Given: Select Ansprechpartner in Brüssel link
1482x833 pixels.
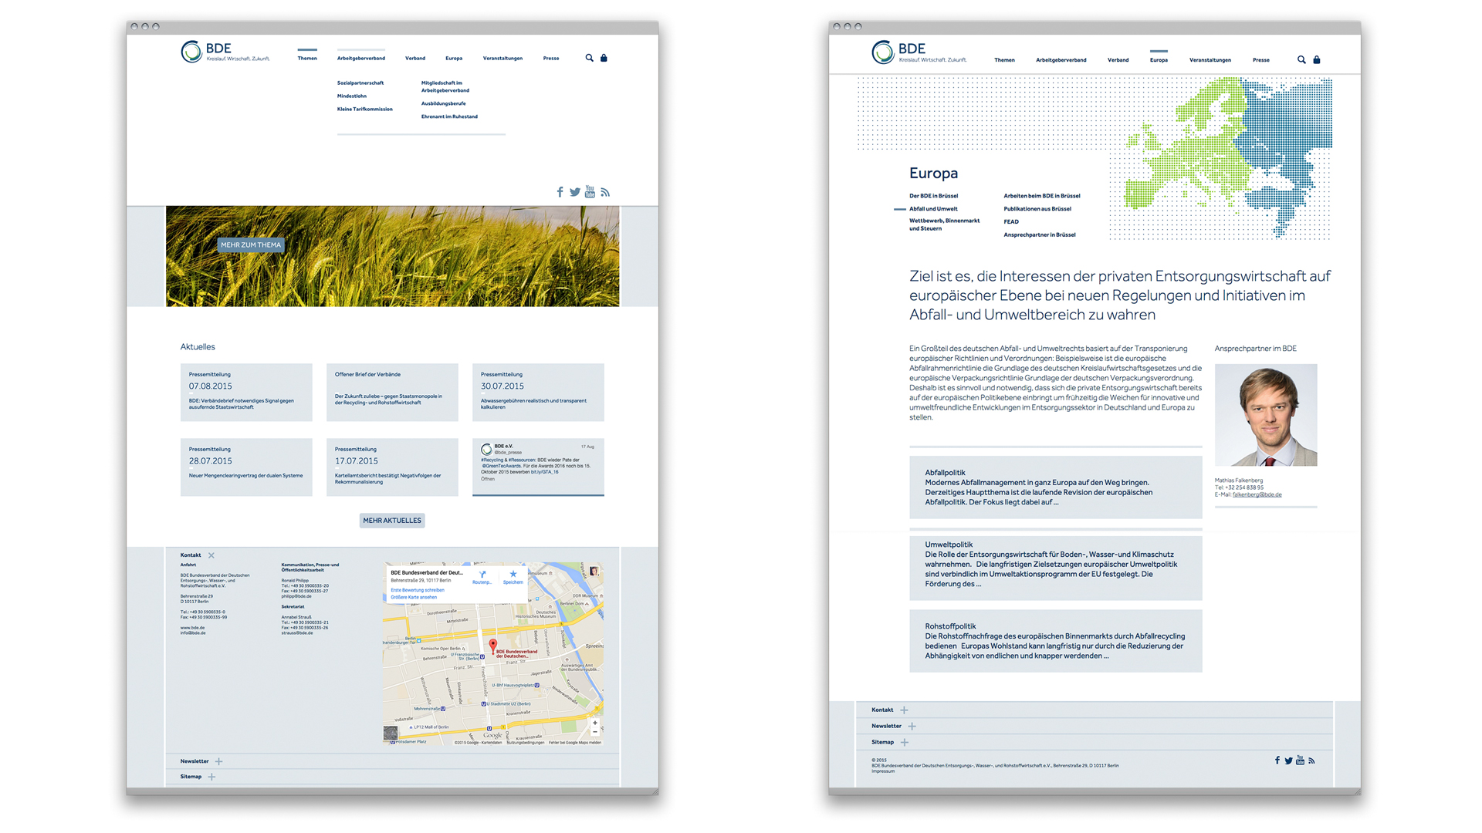Looking at the screenshot, I should pos(1040,234).
